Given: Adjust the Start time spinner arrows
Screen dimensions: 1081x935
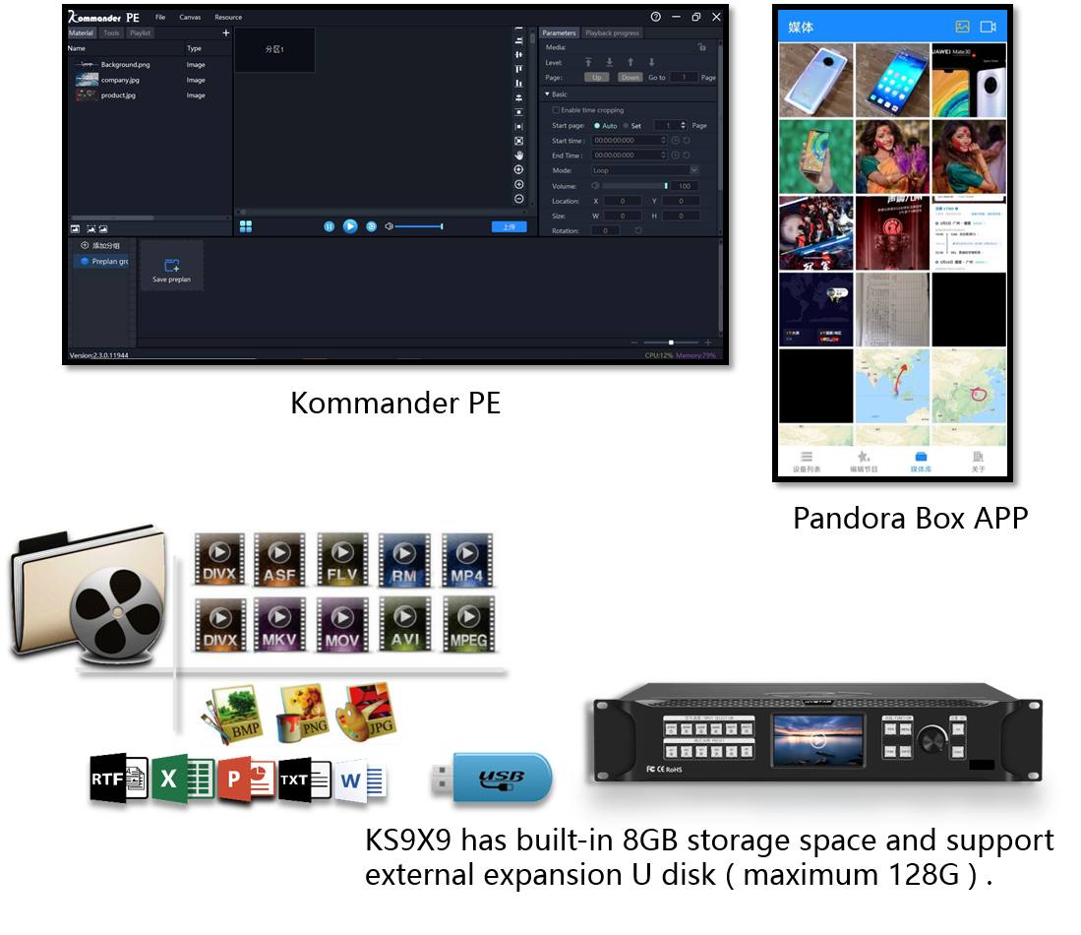Looking at the screenshot, I should pyautogui.click(x=663, y=140).
